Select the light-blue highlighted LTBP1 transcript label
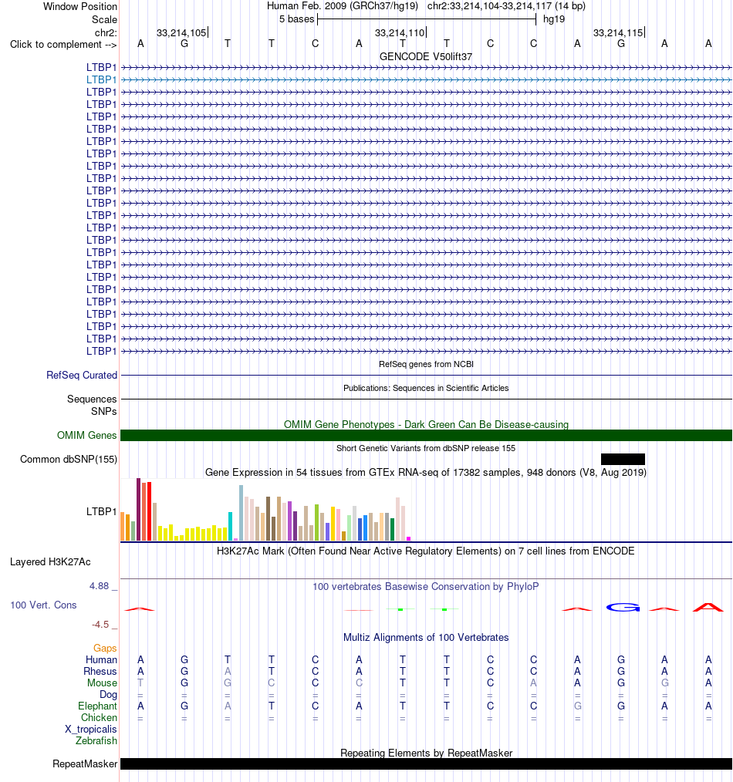Viewport: 733px width, 782px height. (101, 79)
